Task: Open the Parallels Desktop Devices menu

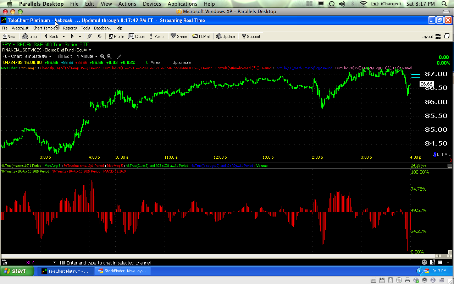Action: point(152,4)
